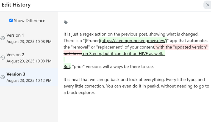Click the history clock icon beside Version 3
Screen dimensions: 211x122
coord(2,77)
